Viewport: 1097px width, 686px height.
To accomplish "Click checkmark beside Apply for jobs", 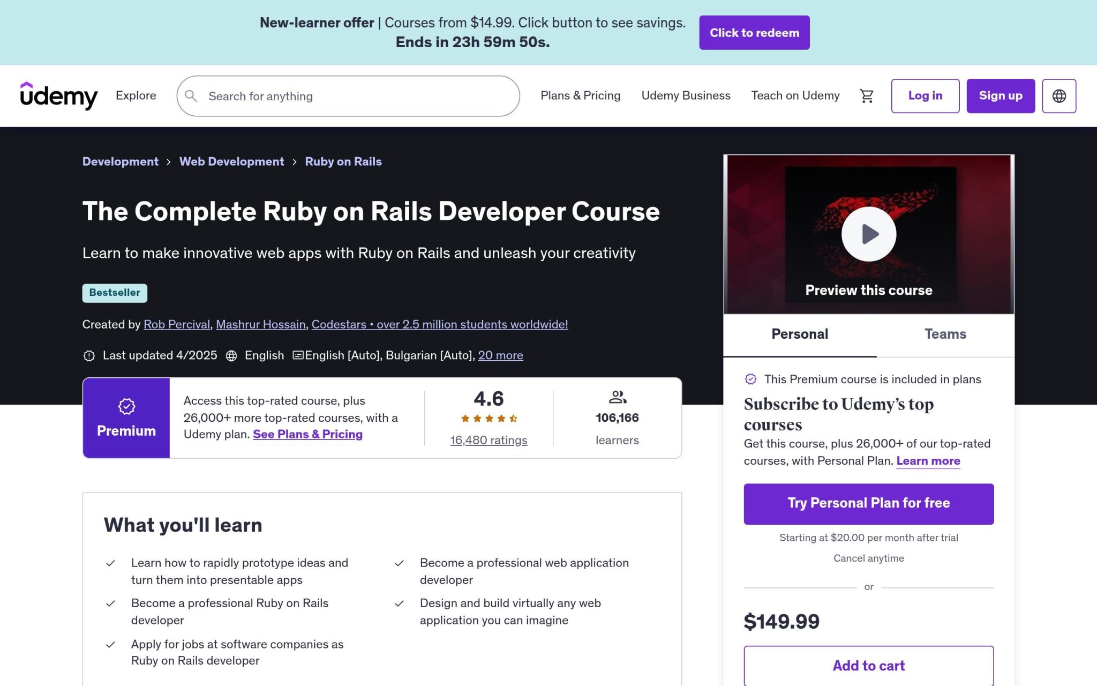I will pyautogui.click(x=110, y=645).
